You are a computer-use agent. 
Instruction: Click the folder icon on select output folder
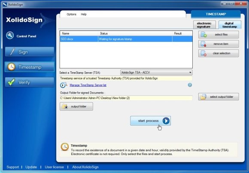203,97
